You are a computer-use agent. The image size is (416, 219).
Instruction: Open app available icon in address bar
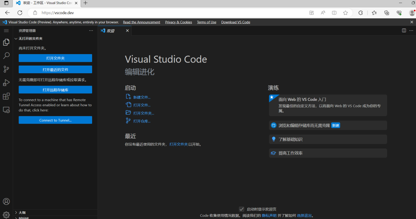[312, 13]
